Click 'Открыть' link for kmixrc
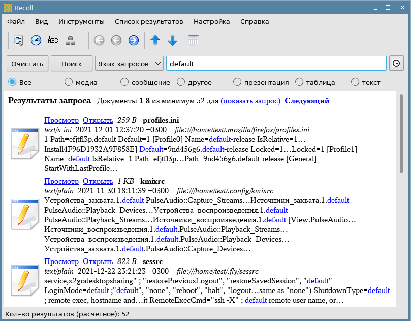This screenshot has width=411, height=321. (98, 181)
